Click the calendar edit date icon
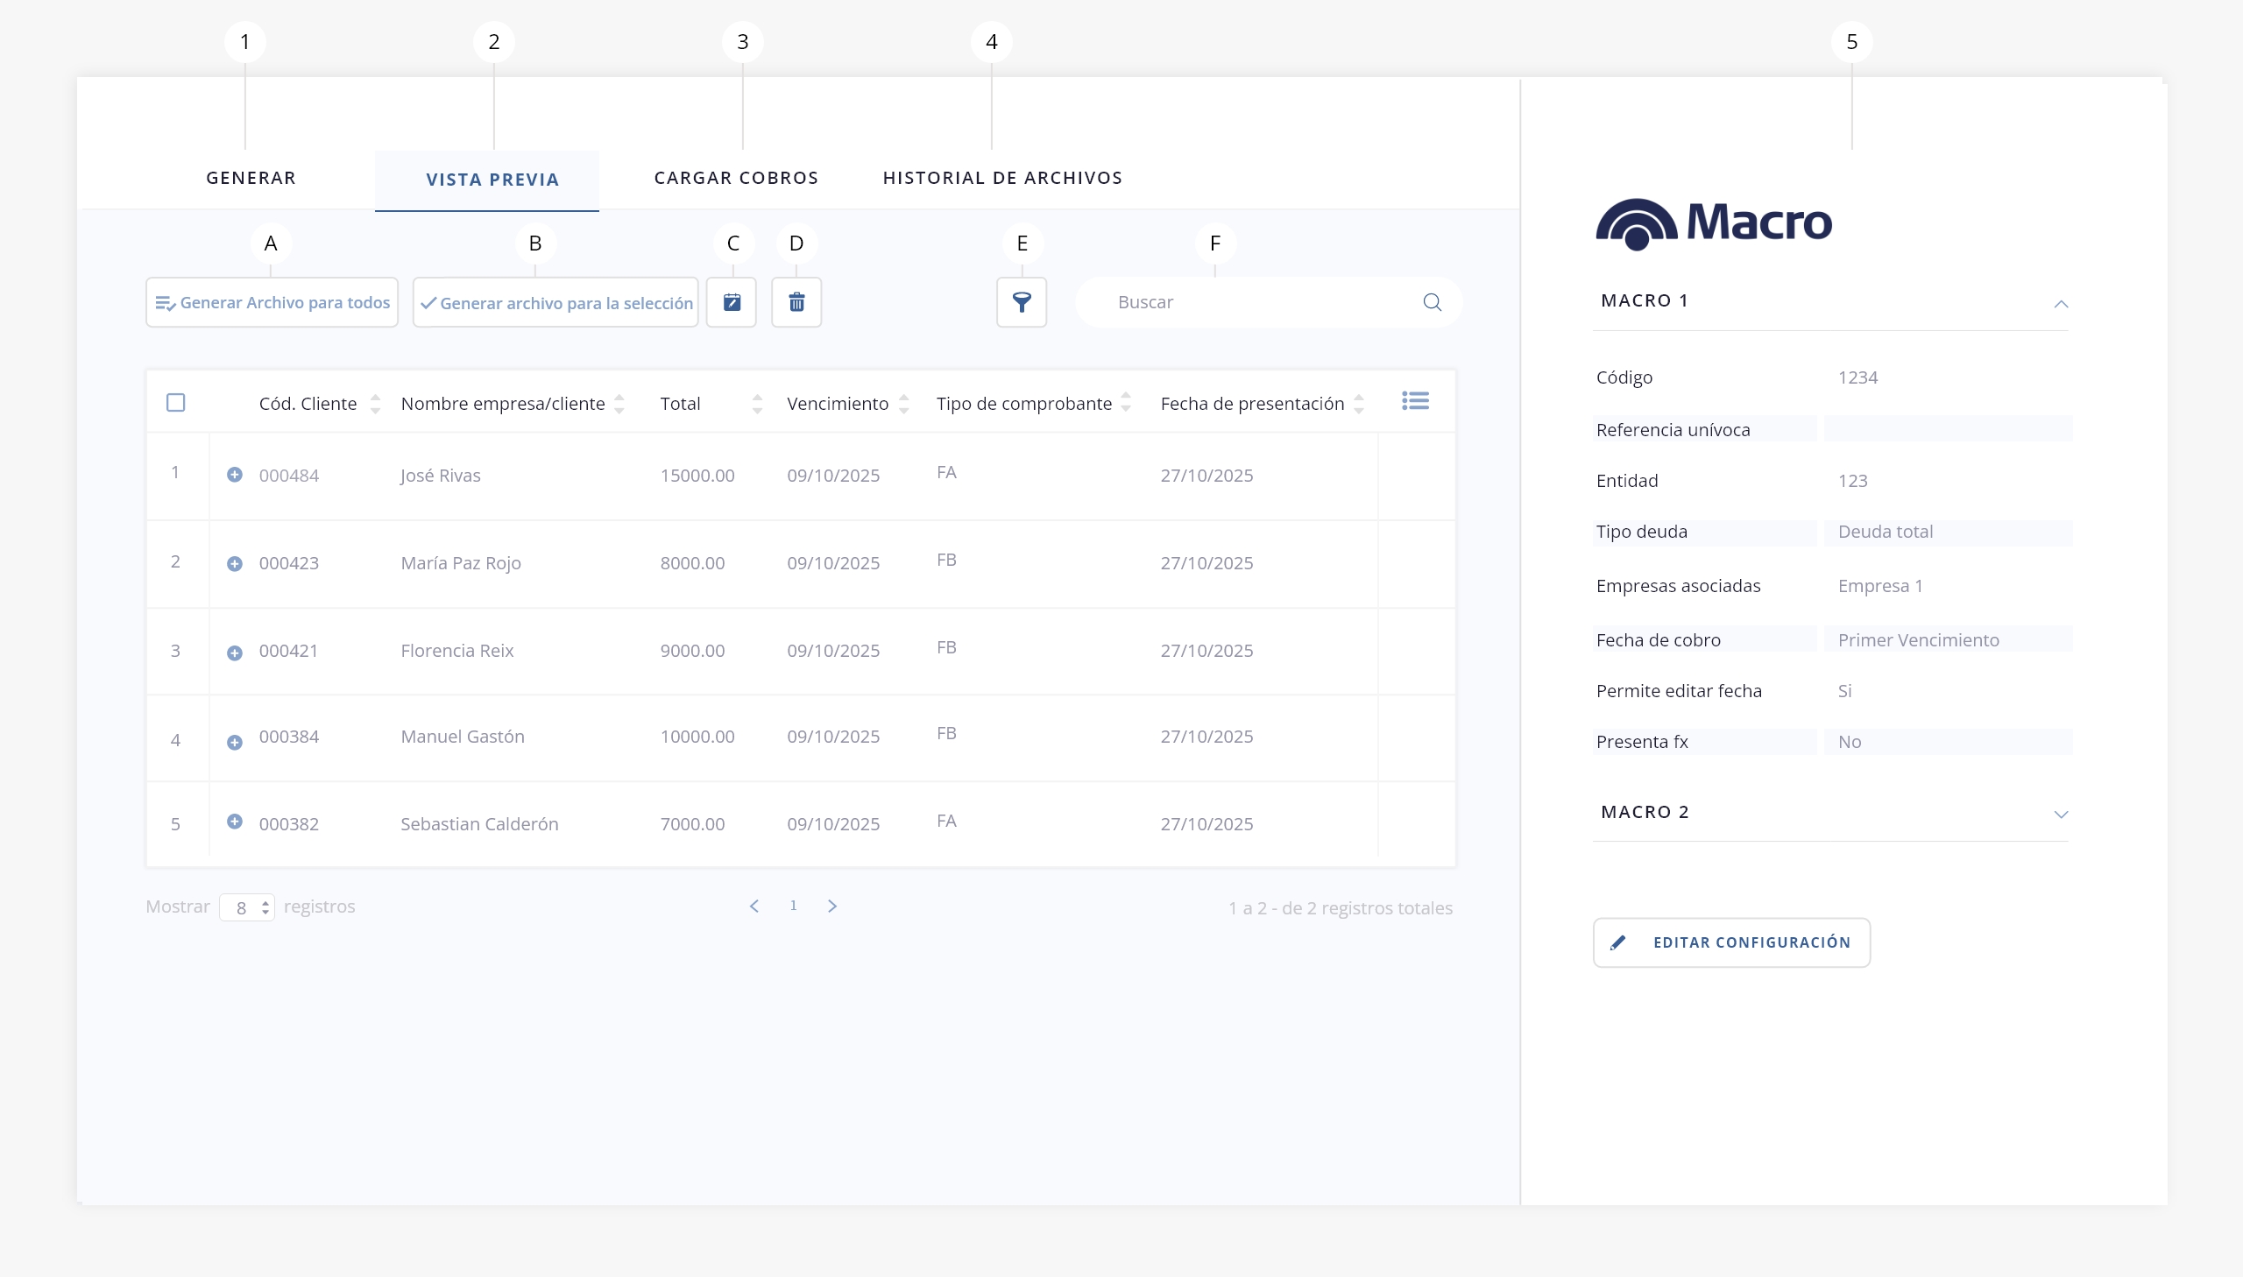Image resolution: width=2243 pixels, height=1277 pixels. [732, 302]
